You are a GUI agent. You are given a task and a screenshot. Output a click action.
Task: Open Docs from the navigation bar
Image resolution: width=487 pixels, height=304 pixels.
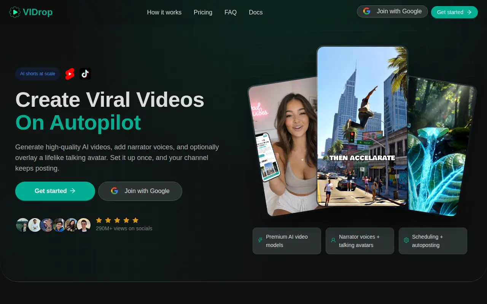[x=256, y=12]
